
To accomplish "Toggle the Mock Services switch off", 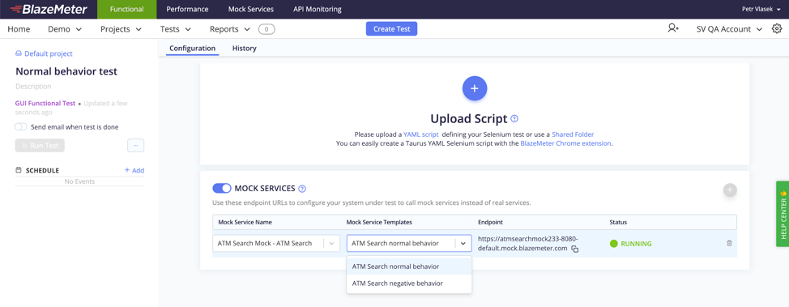I will 222,188.
